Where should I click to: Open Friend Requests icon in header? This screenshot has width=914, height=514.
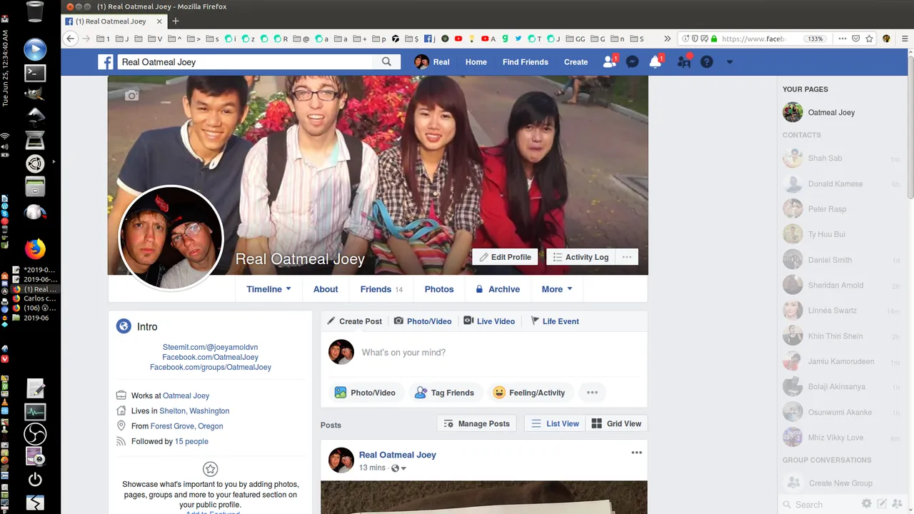[x=610, y=62]
